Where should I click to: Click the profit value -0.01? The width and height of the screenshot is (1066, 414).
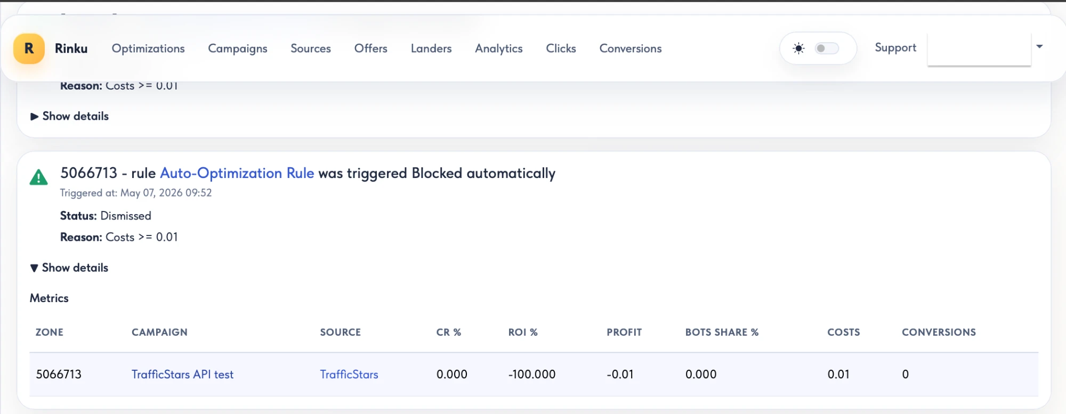[x=620, y=375]
